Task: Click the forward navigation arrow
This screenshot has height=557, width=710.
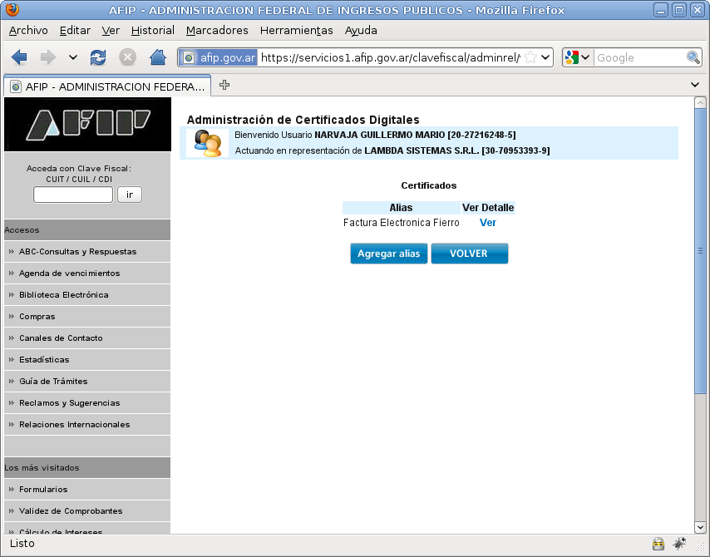Action: (x=47, y=57)
